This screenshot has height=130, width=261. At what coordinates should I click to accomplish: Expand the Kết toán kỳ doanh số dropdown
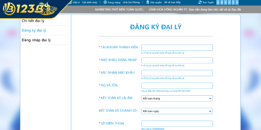pos(177,111)
